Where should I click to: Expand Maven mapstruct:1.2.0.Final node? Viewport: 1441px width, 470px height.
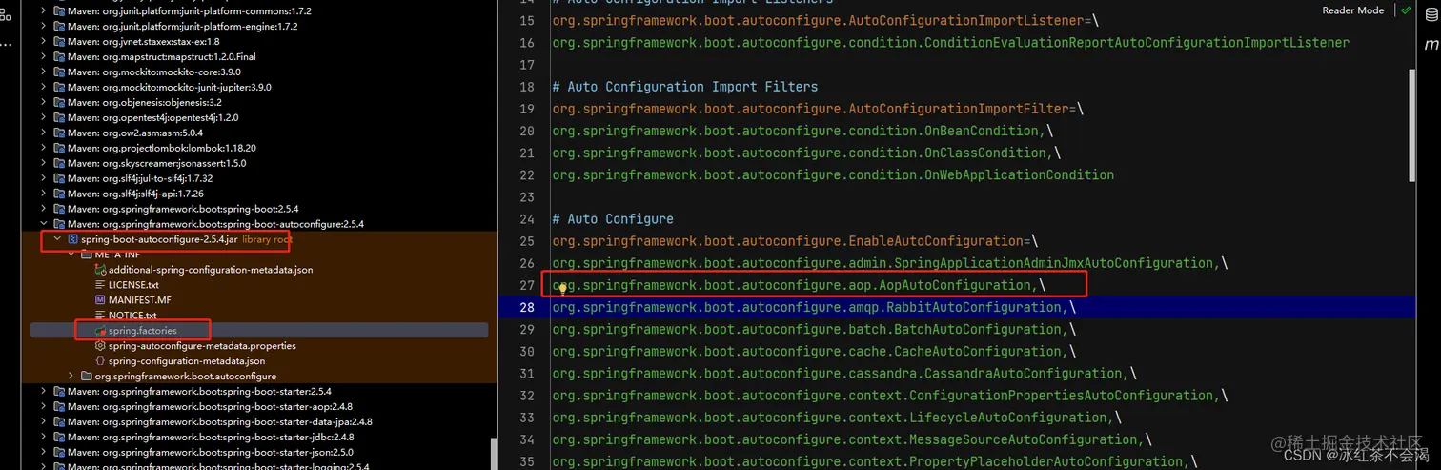coord(44,56)
